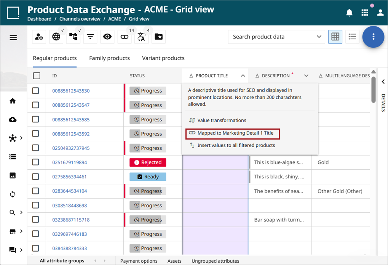Expand the Description column chevron
Image resolution: width=388 pixels, height=265 pixels.
point(307,75)
